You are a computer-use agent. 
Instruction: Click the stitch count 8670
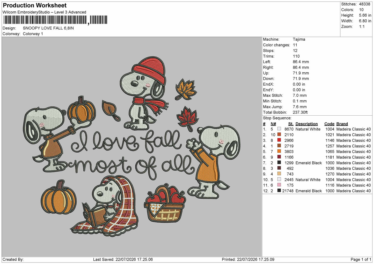tap(289, 129)
